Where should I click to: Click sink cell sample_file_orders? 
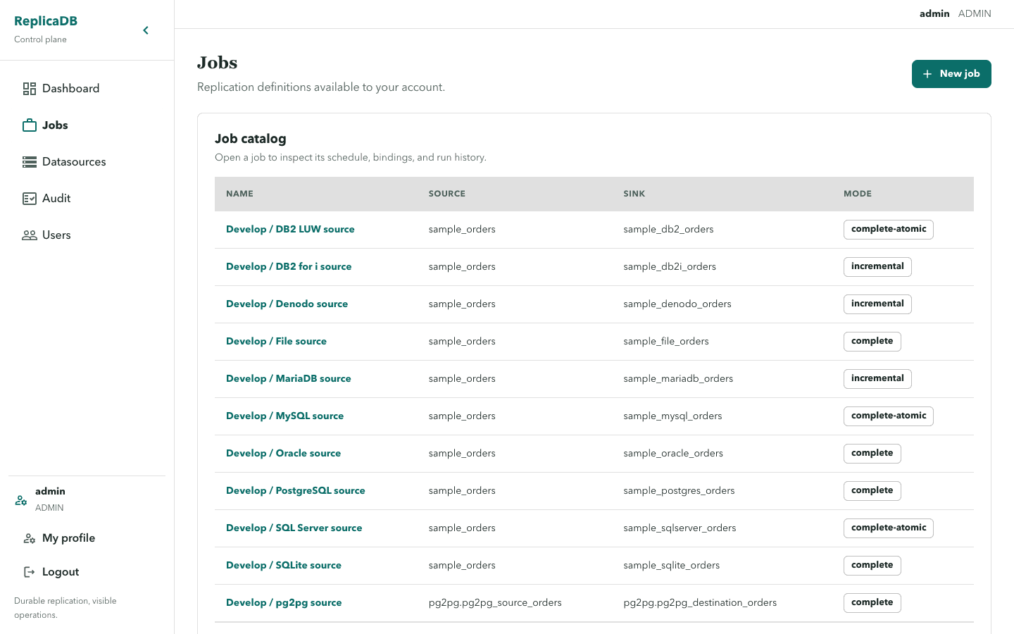(666, 342)
